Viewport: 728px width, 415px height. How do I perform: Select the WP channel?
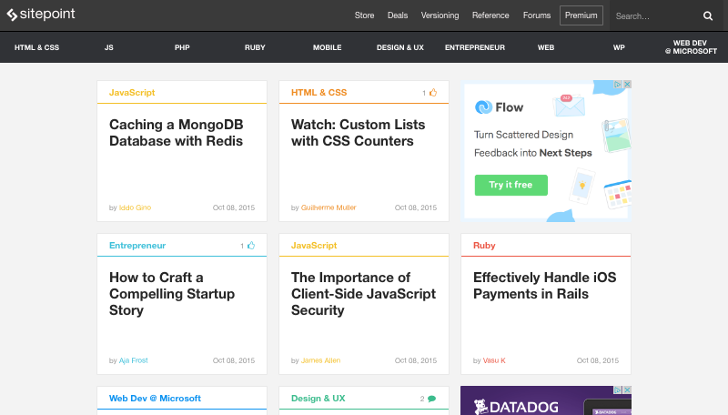click(619, 47)
